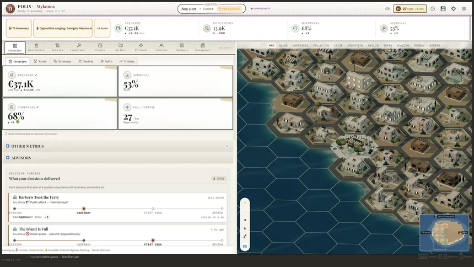The width and height of the screenshot is (474, 267).
Task: Save the game with the floppy disk icon
Action: [443, 9]
